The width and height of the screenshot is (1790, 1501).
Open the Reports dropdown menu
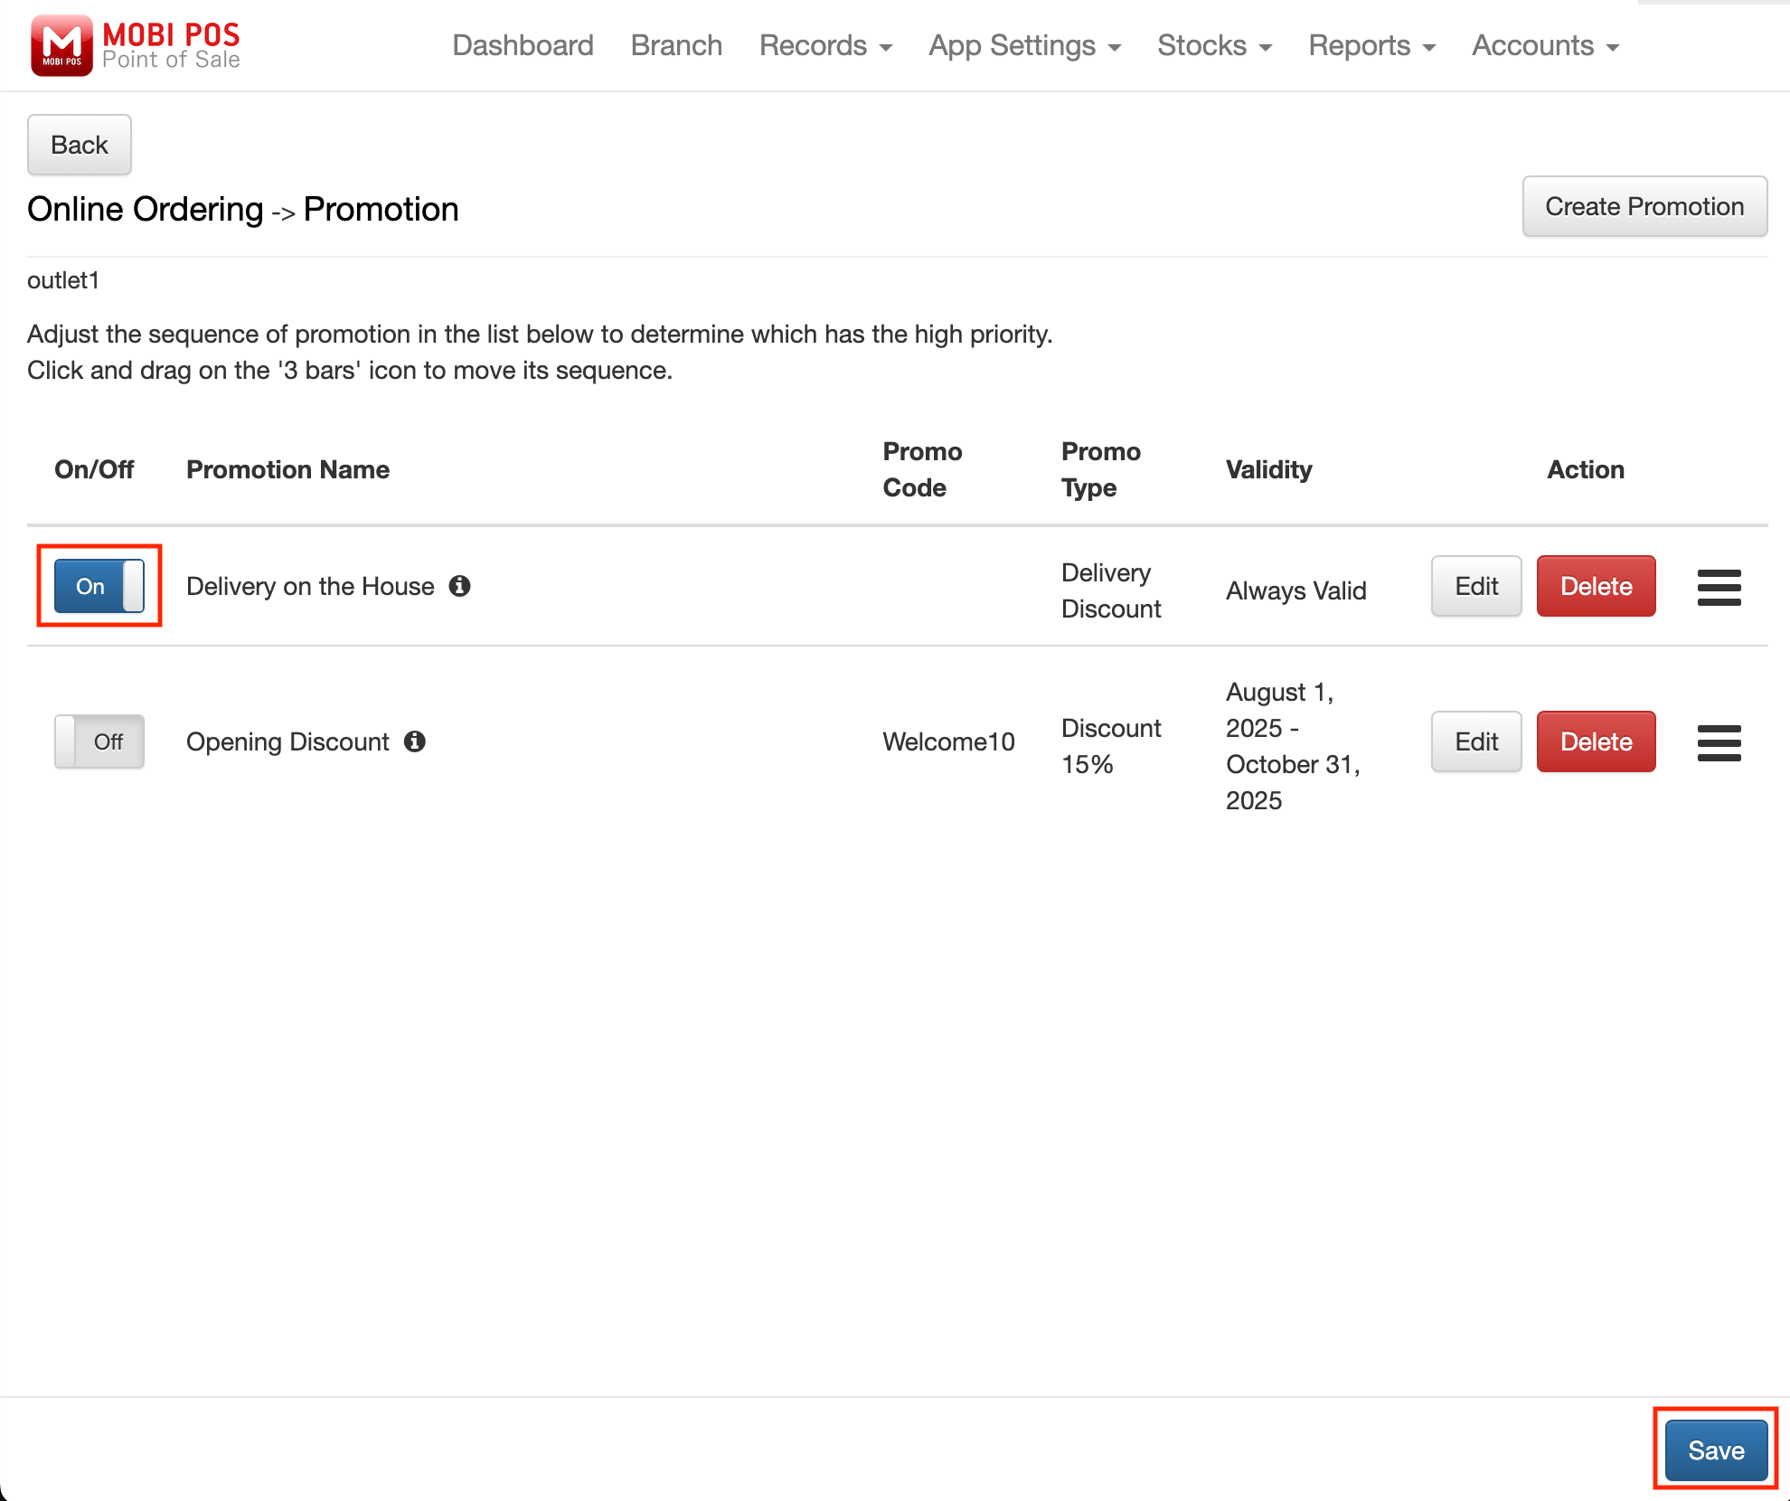click(x=1371, y=45)
